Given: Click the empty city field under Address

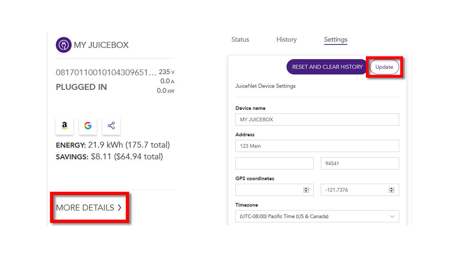Looking at the screenshot, I should coord(274,163).
